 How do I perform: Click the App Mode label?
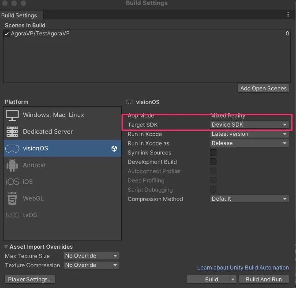click(141, 116)
